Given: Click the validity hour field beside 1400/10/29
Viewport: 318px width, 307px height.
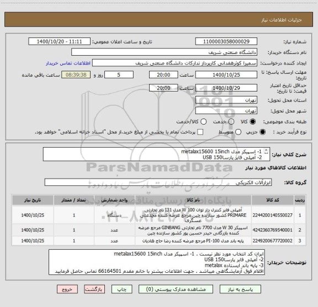Looking at the screenshot, I should point(163,88).
